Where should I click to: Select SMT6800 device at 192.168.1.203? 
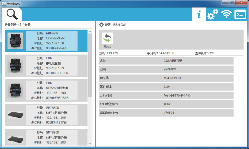pyautogui.click(x=46, y=137)
